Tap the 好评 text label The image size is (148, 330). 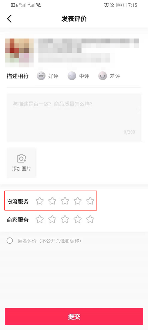53,76
